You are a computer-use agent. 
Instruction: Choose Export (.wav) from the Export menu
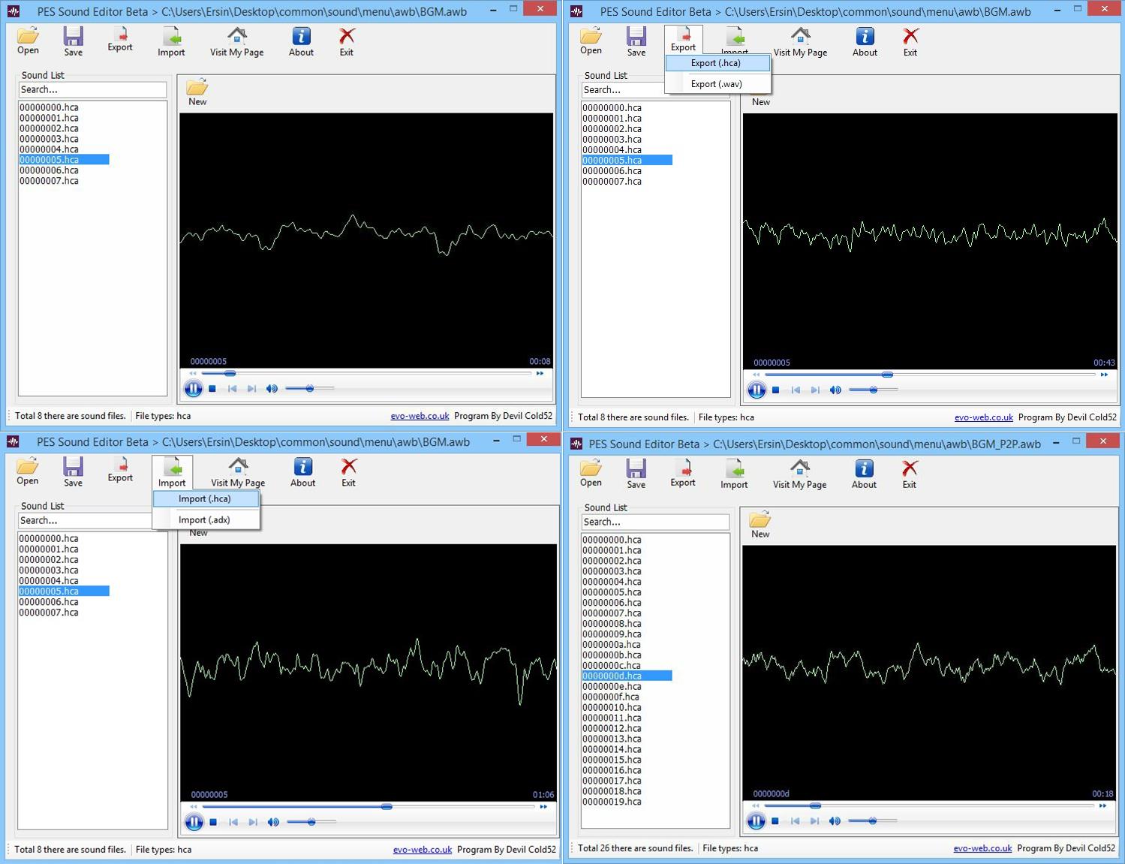[x=716, y=84]
